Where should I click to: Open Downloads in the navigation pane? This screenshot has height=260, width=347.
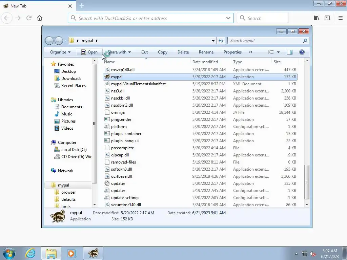[x=71, y=79]
